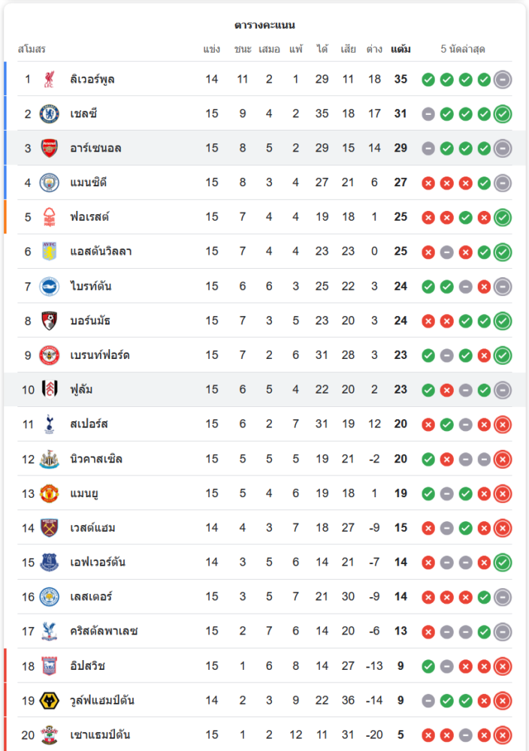Click the ชนะ wins column header
The width and height of the screenshot is (529, 751).
point(242,50)
